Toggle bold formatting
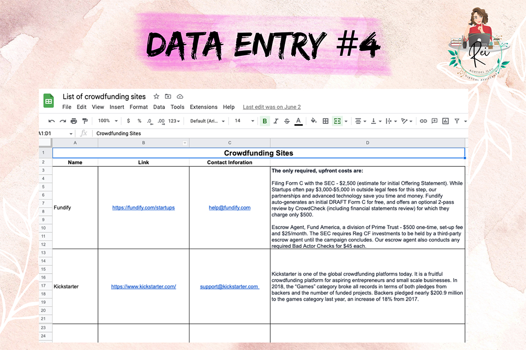Screen dimensions: 526x350 coord(265,121)
